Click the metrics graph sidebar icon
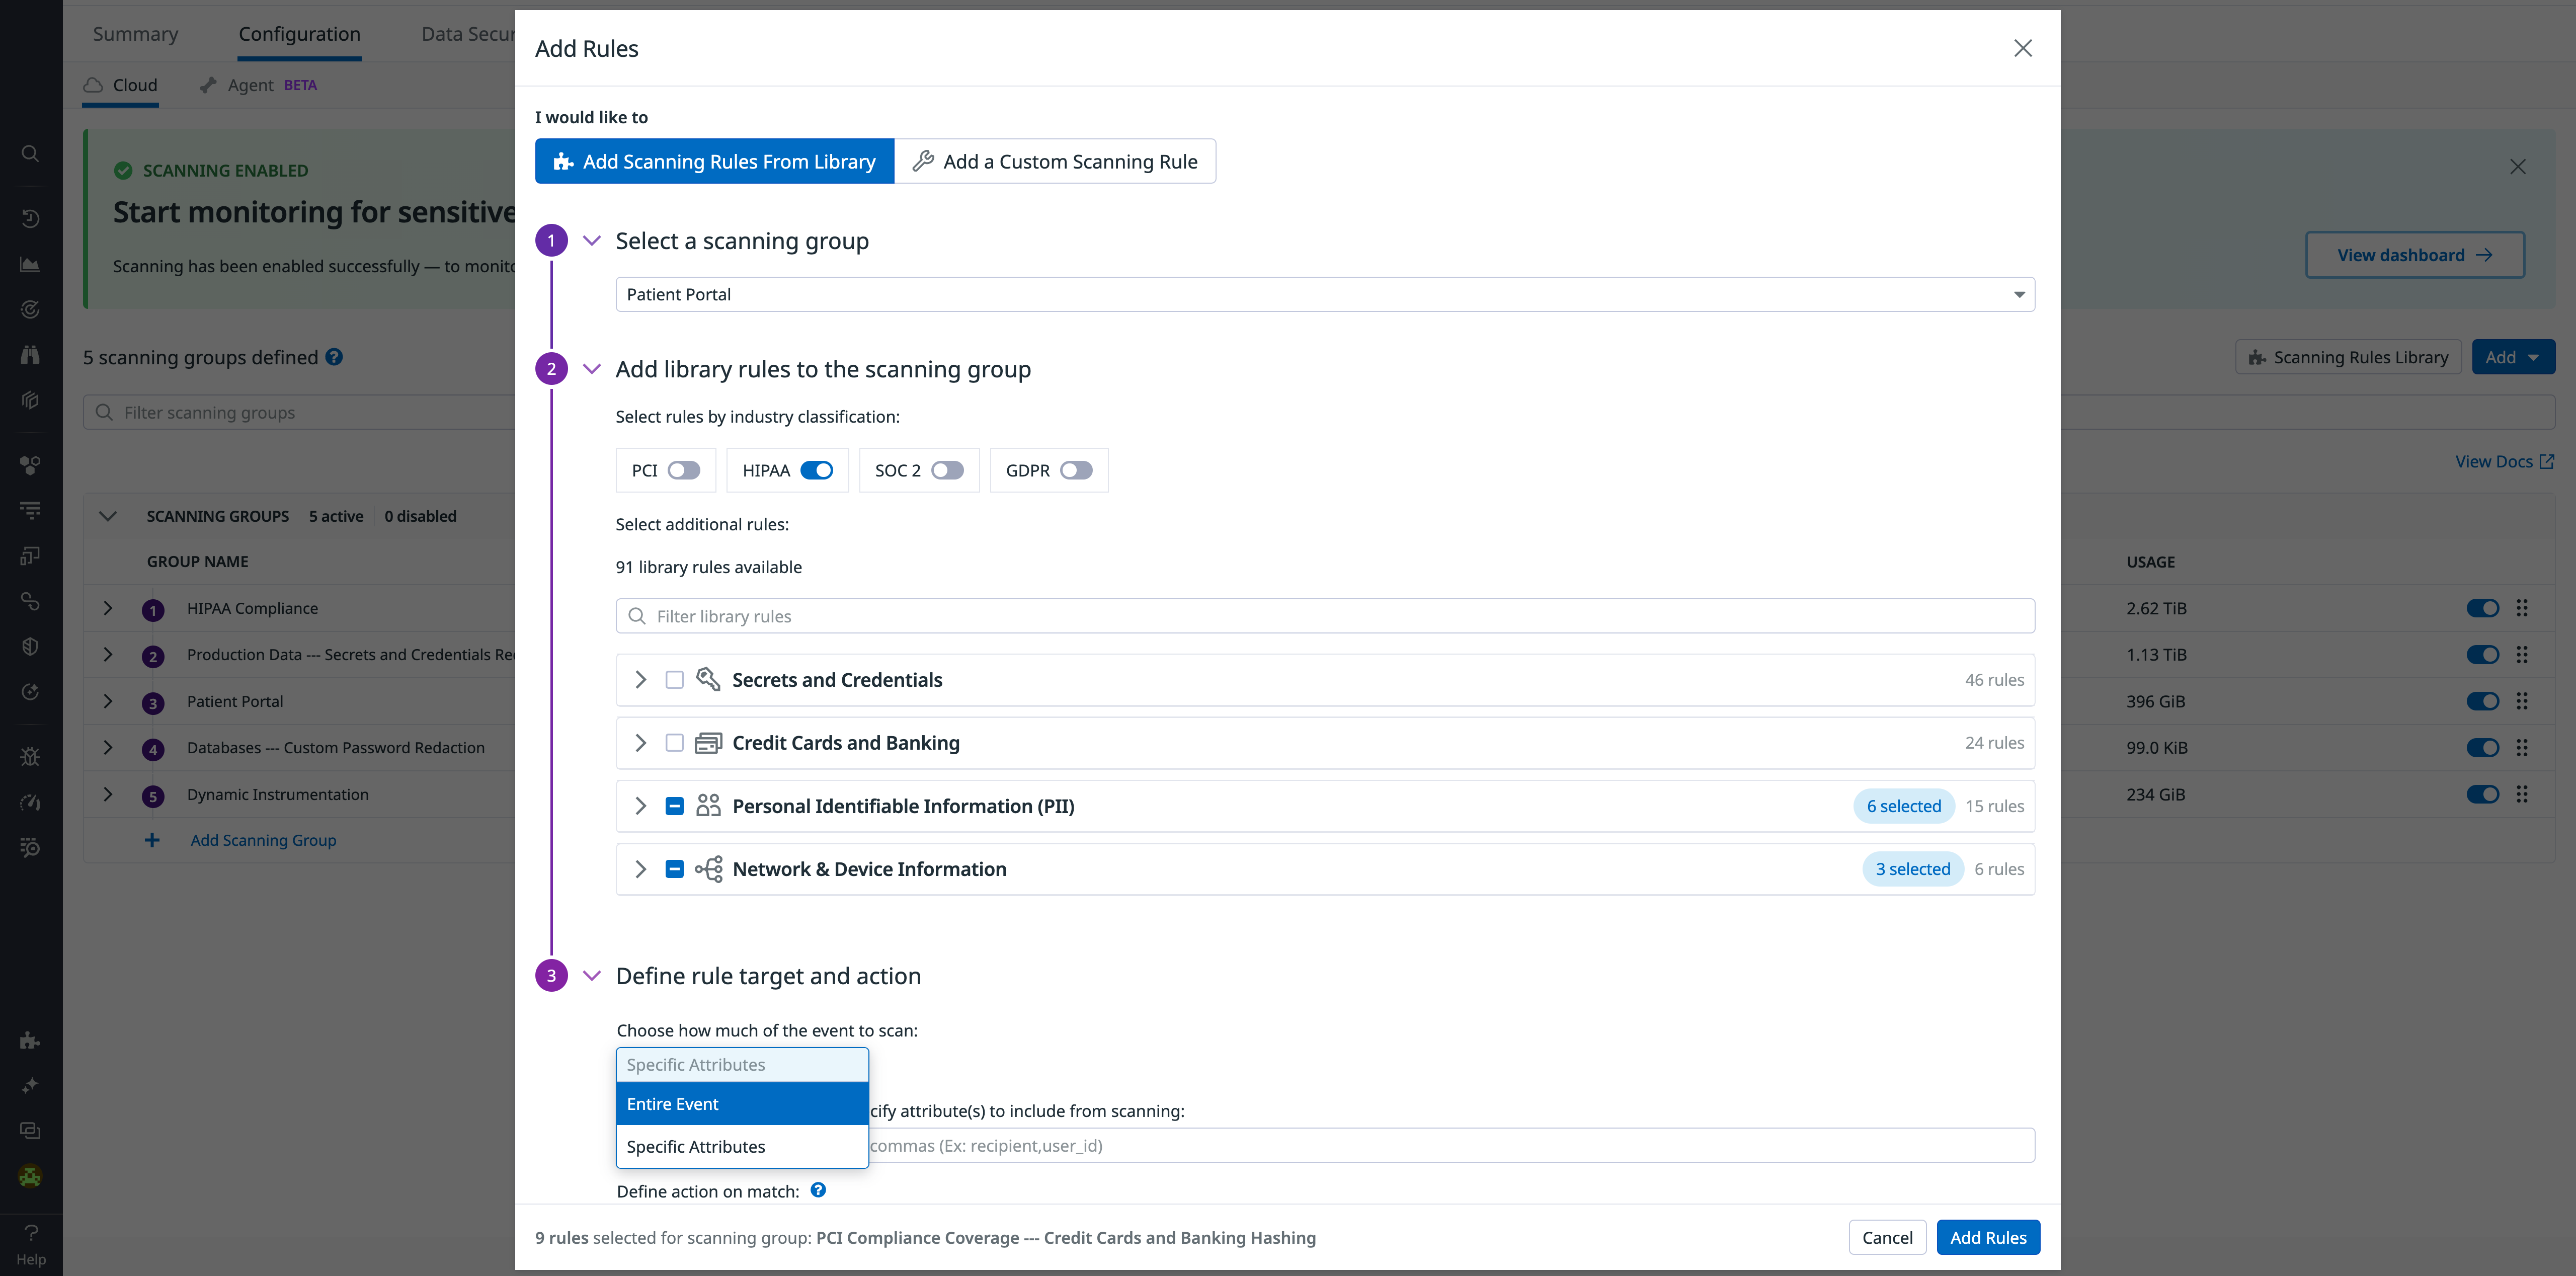 click(30, 264)
